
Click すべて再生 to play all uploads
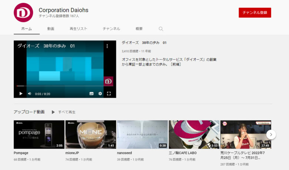point(67,112)
